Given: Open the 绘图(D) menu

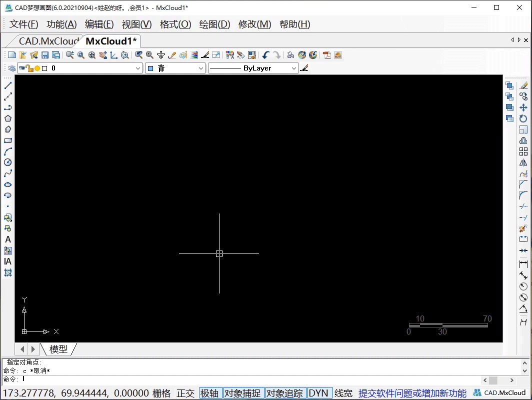Looking at the screenshot, I should (215, 24).
